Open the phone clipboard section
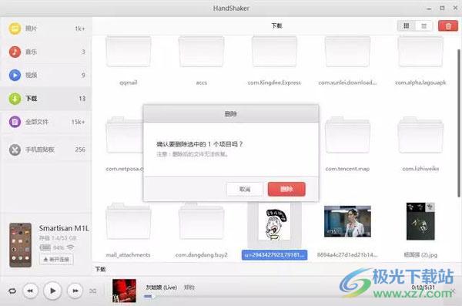This screenshot has height=306, width=462. coord(46,150)
